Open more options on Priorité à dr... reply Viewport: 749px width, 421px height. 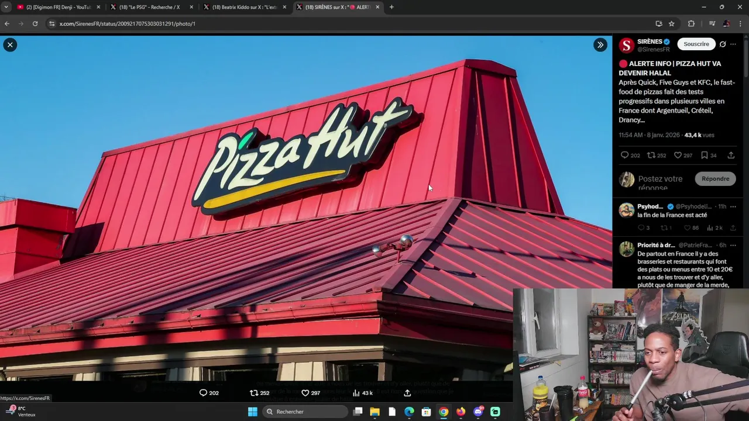click(x=733, y=245)
